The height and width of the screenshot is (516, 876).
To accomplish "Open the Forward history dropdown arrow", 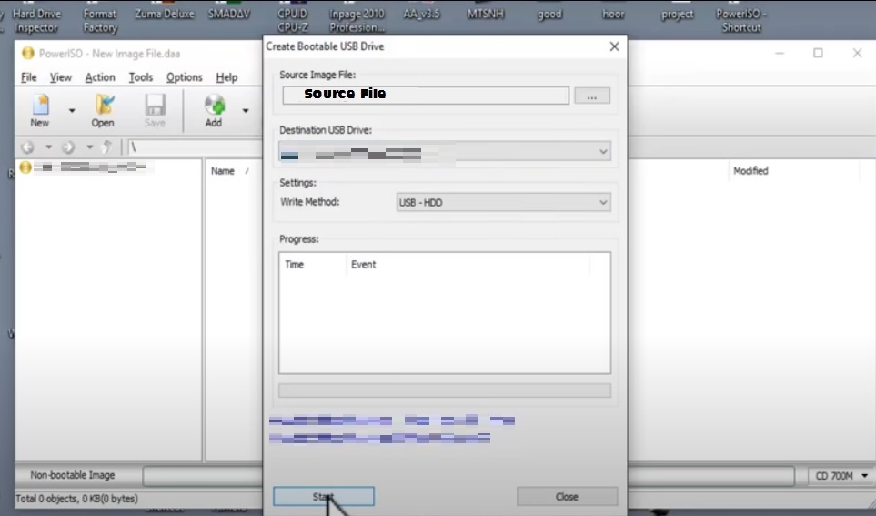I will [89, 147].
